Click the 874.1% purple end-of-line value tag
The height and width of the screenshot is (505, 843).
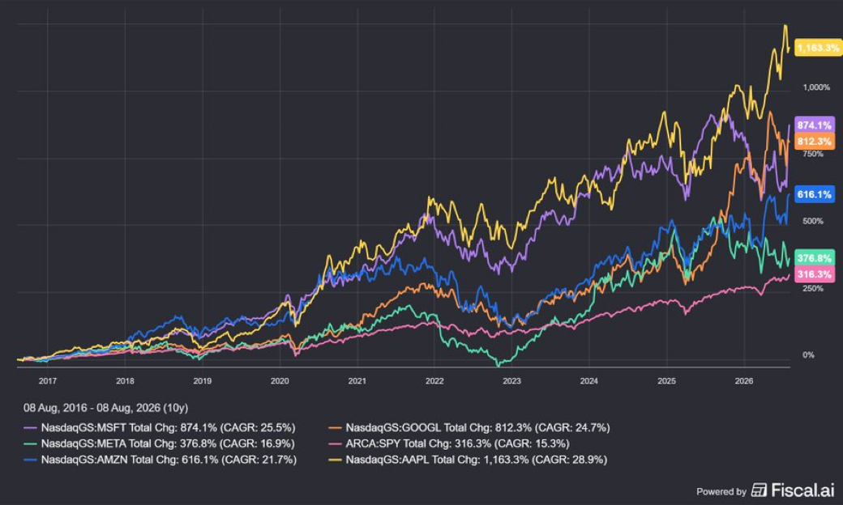tap(815, 125)
